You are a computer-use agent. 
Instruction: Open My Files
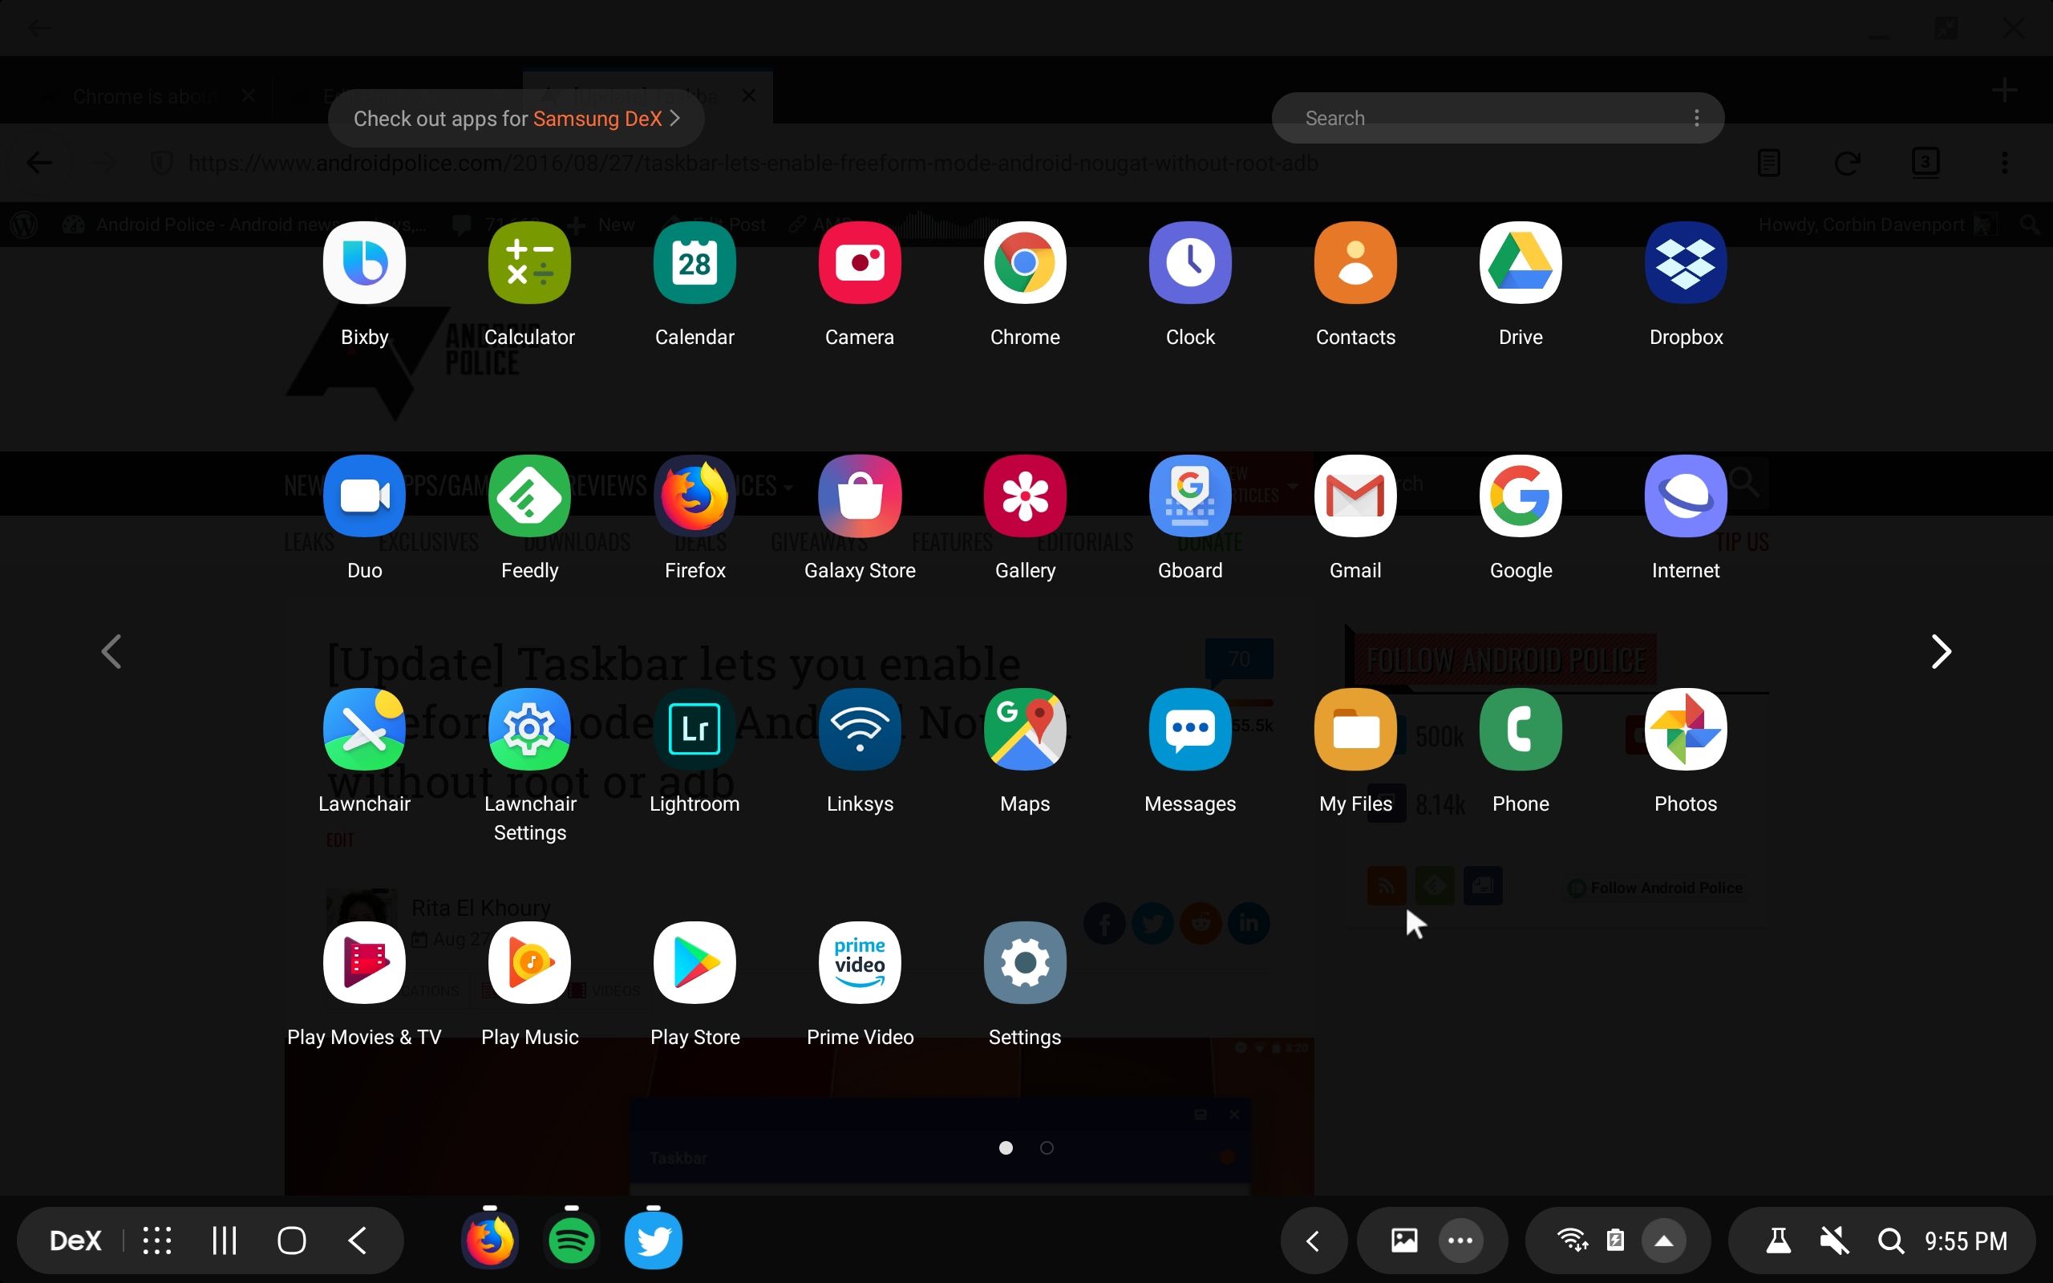click(1354, 729)
